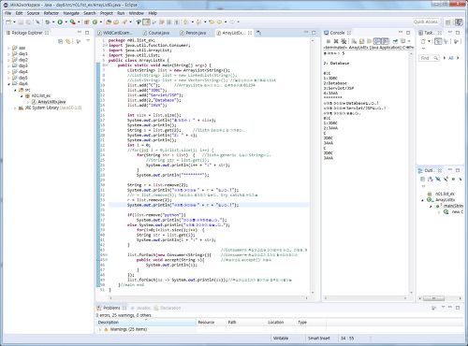This screenshot has width=468, height=346.
Task: Toggle Word Wrap in Console toolbar
Action: click(370, 41)
